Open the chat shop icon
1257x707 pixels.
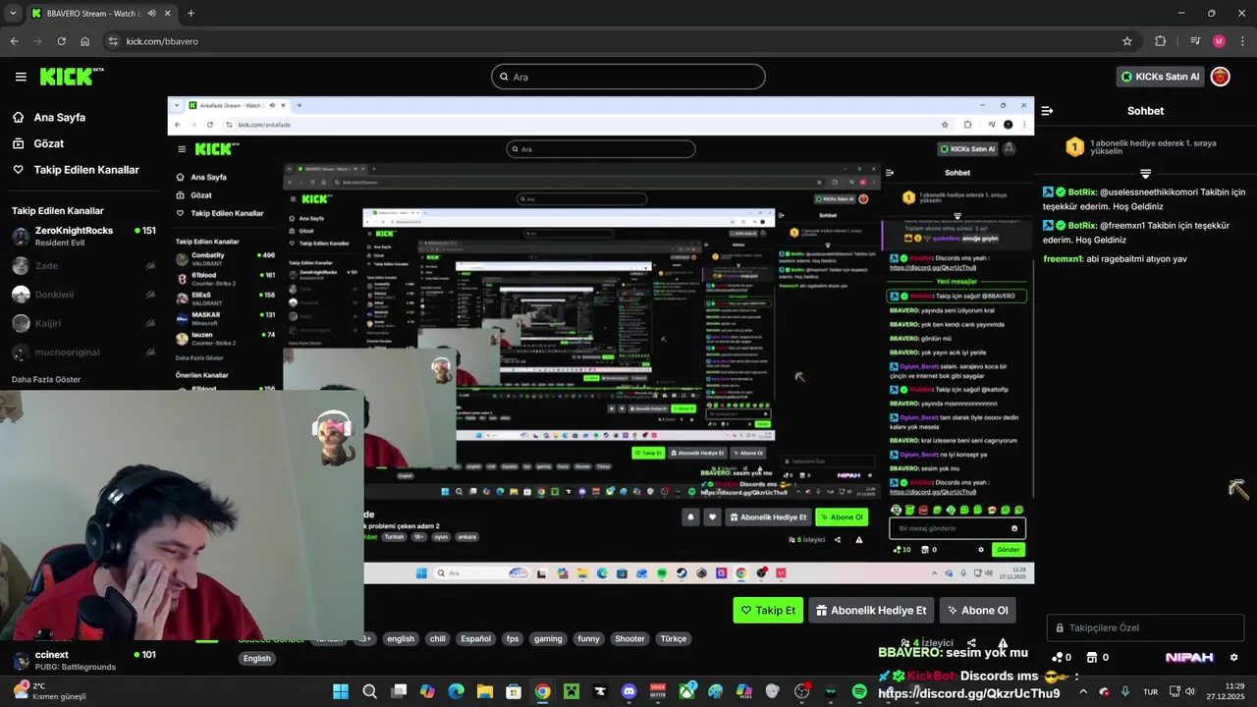coord(1092,657)
